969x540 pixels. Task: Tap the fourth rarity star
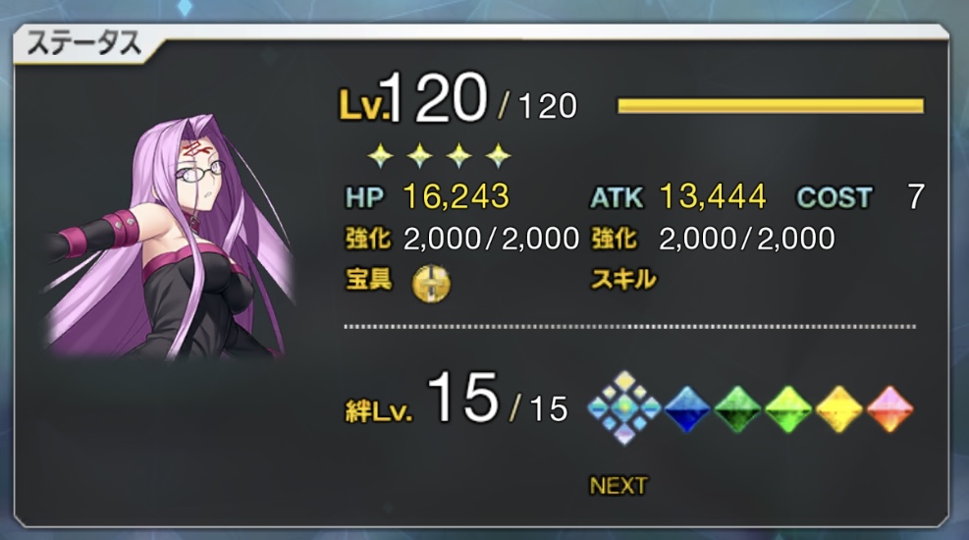tap(498, 156)
